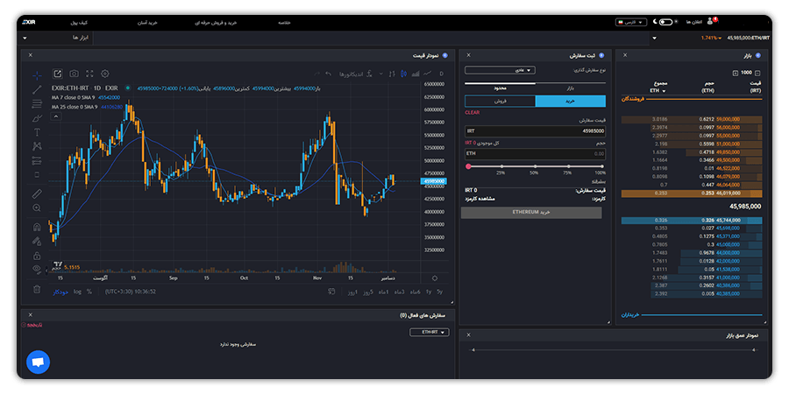Open the Summary (خلاصه) menu

point(284,23)
